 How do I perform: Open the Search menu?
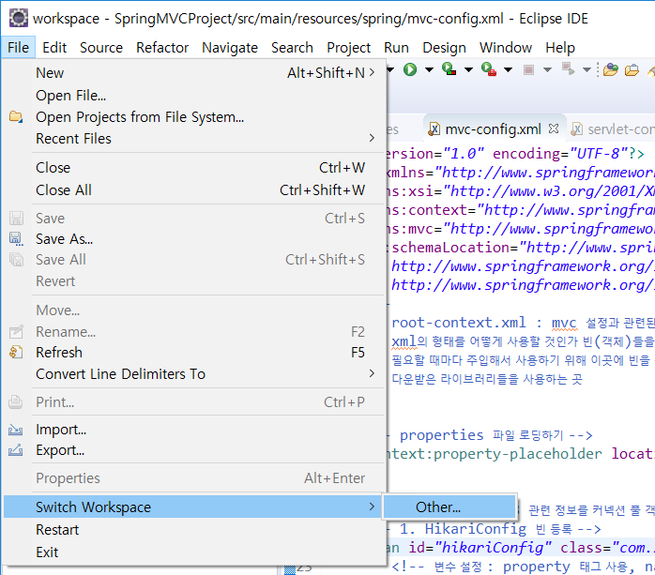point(292,48)
